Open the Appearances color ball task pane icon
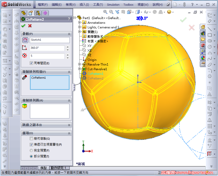 tap(203, 58)
